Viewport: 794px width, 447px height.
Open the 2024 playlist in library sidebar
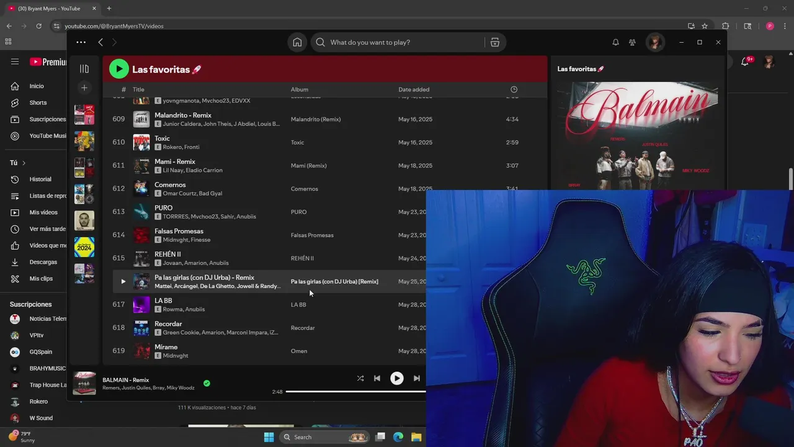(84, 247)
